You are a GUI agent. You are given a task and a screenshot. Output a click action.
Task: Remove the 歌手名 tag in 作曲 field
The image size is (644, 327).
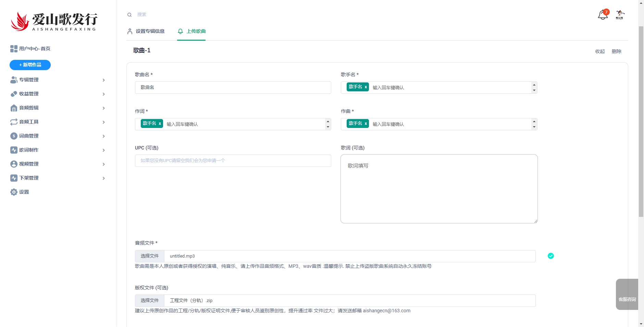pyautogui.click(x=366, y=124)
